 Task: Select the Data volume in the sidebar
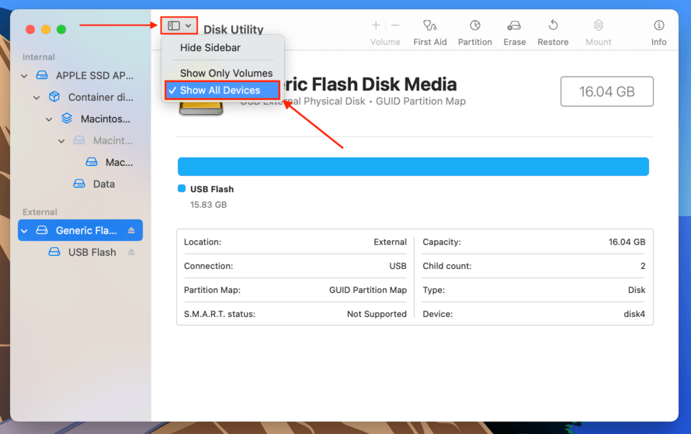[80, 184]
